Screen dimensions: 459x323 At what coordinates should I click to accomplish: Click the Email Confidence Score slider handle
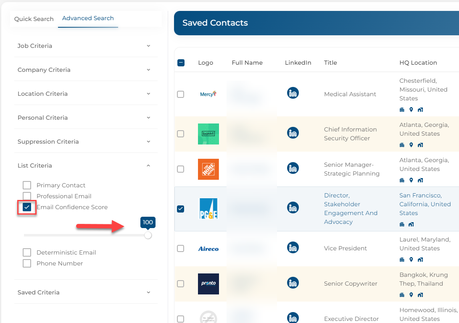(148, 235)
